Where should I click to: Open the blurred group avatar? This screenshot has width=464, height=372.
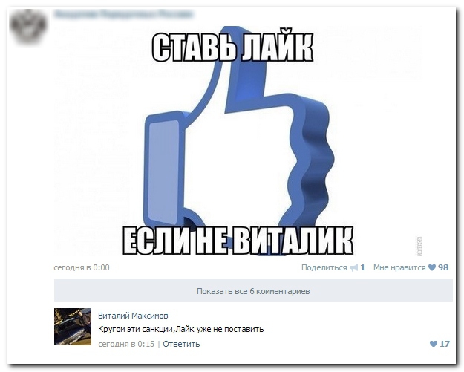pyautogui.click(x=28, y=26)
